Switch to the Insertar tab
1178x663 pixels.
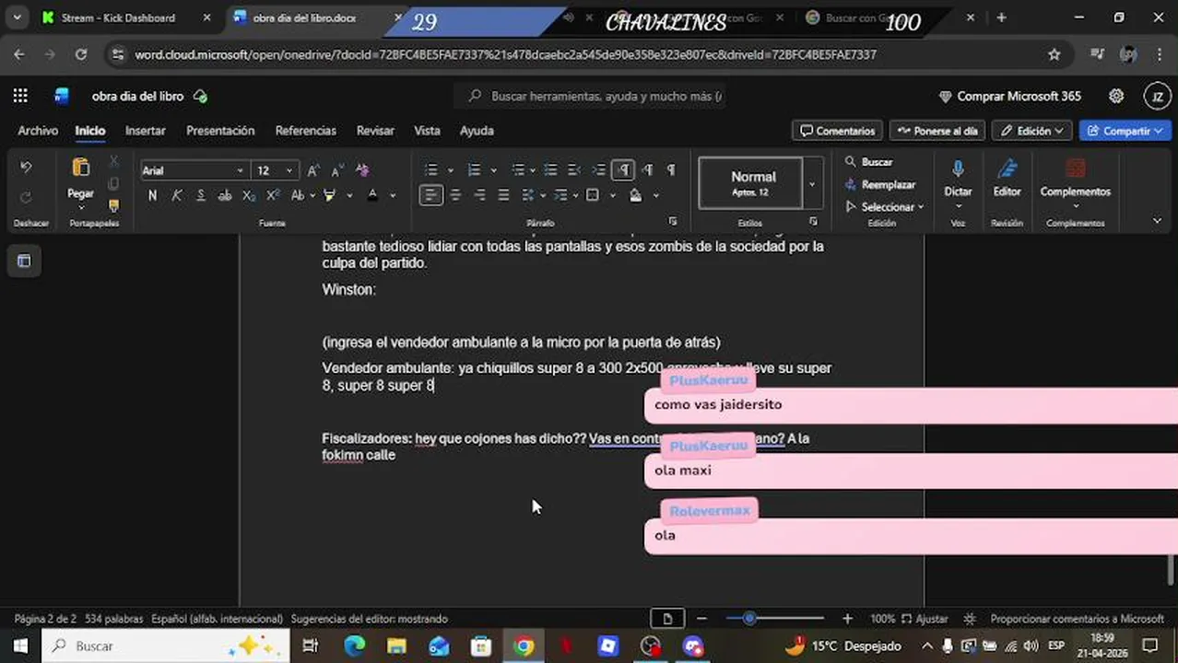146,131
